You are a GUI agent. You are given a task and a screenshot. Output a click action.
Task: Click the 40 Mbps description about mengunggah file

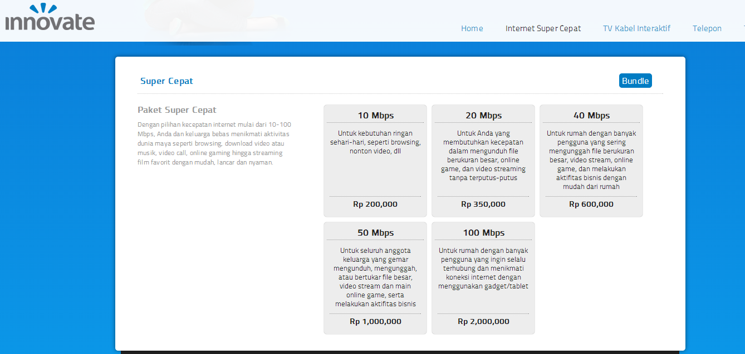pos(591,160)
